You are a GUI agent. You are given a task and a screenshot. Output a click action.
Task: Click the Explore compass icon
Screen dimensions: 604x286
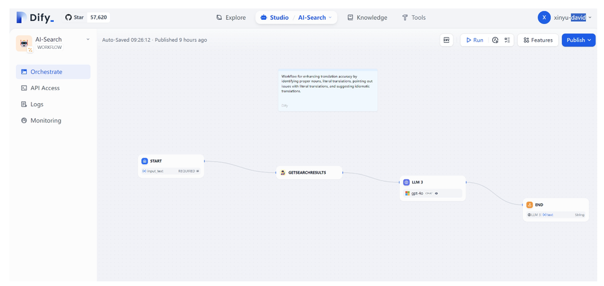(x=219, y=17)
